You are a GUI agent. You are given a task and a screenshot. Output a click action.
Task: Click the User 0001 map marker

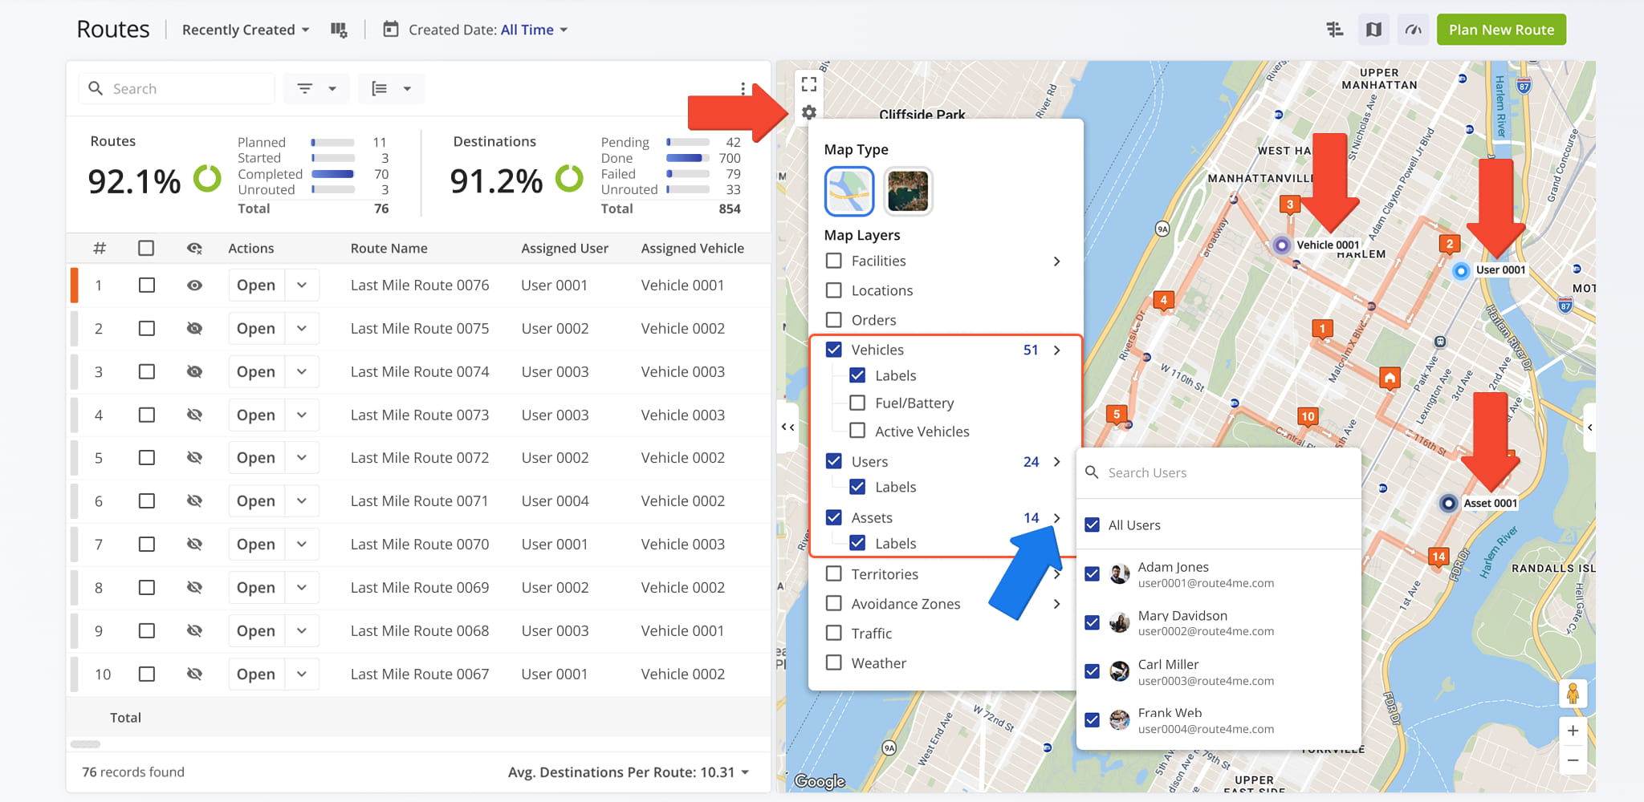(1461, 271)
